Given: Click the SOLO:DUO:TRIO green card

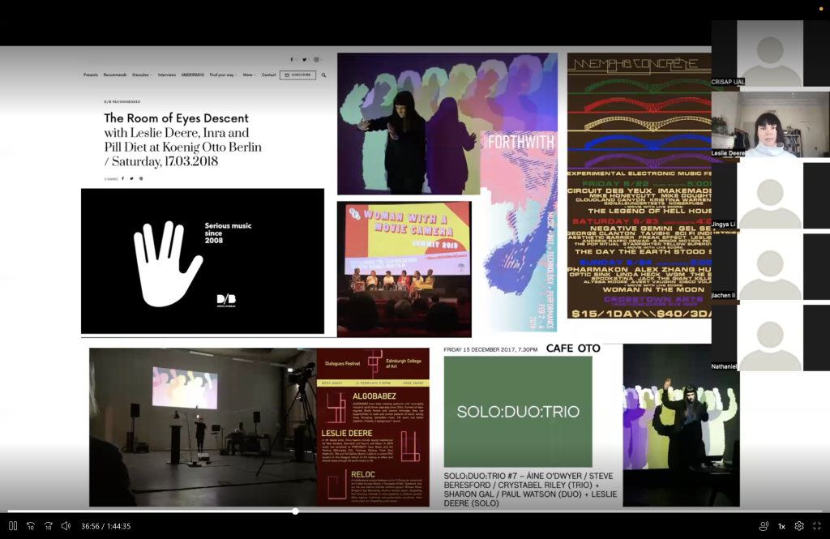Looking at the screenshot, I should (x=518, y=412).
